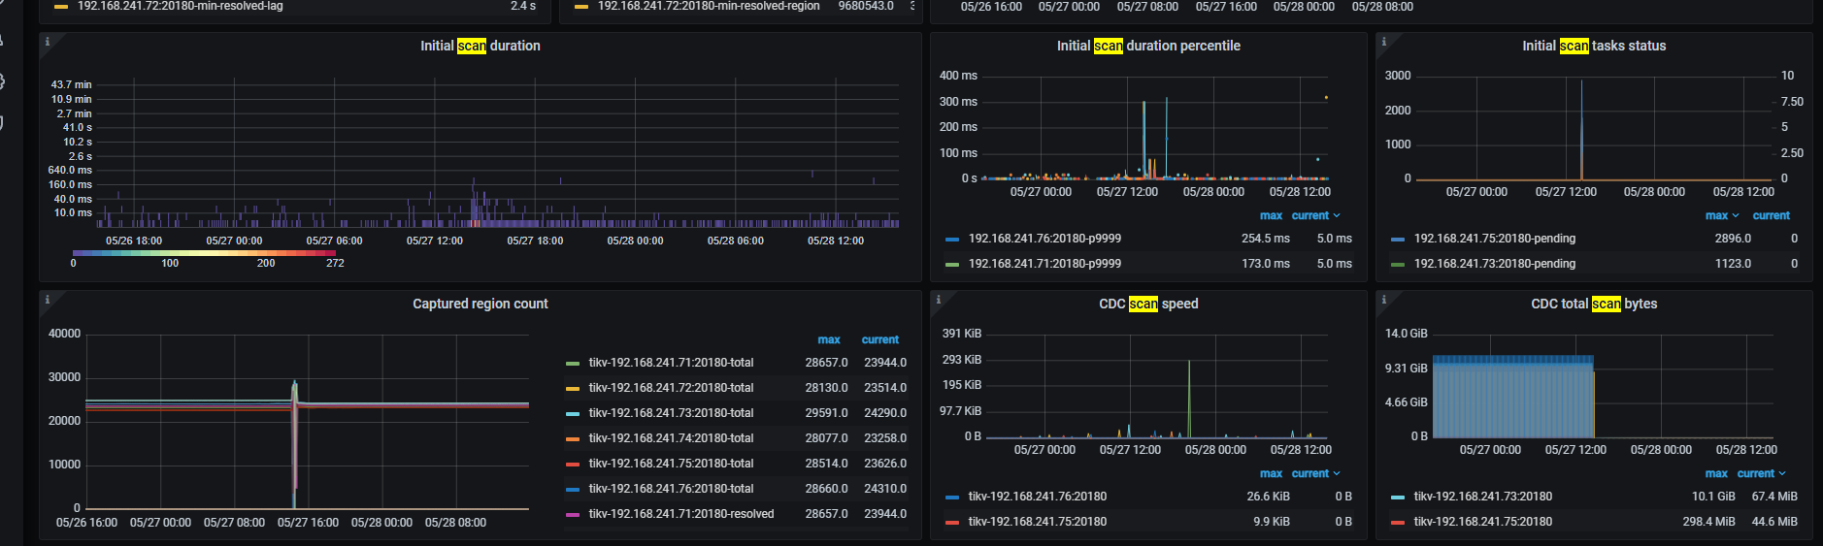1823x546 pixels.
Task: Click the color swatch for tikv-192.168.241.76:20180-total
Action: click(573, 489)
